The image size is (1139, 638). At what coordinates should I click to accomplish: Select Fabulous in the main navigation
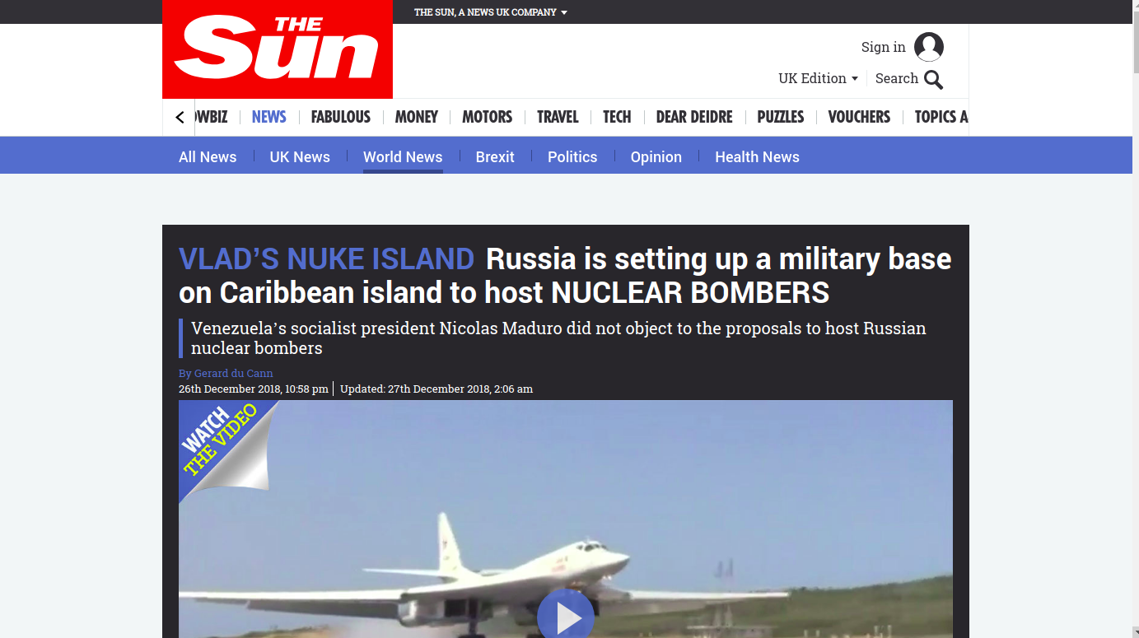tap(341, 117)
